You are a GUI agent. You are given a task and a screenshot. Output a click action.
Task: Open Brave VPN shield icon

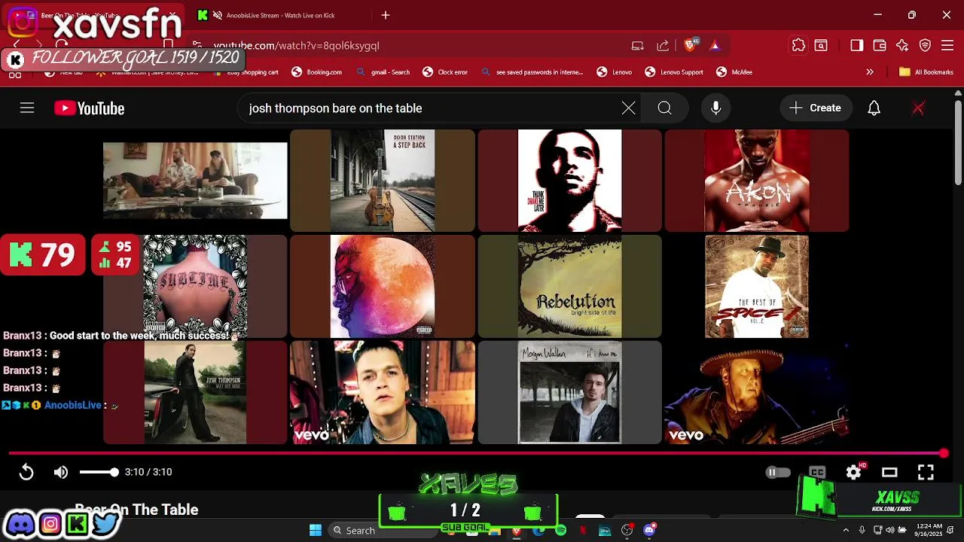tap(926, 45)
